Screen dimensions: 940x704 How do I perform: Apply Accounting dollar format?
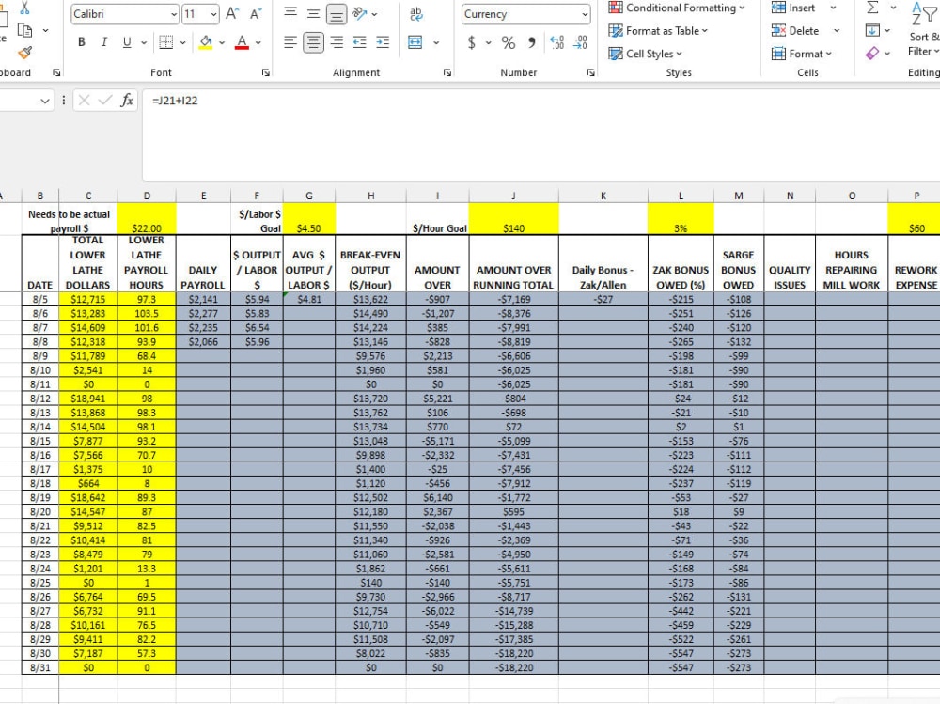472,42
